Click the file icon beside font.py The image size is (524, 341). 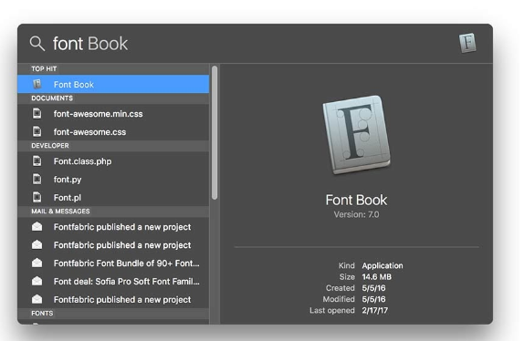[37, 180]
